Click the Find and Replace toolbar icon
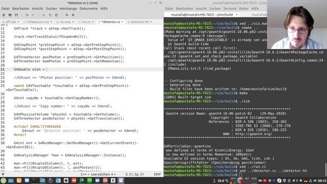327x184 pixels. tap(73, 15)
